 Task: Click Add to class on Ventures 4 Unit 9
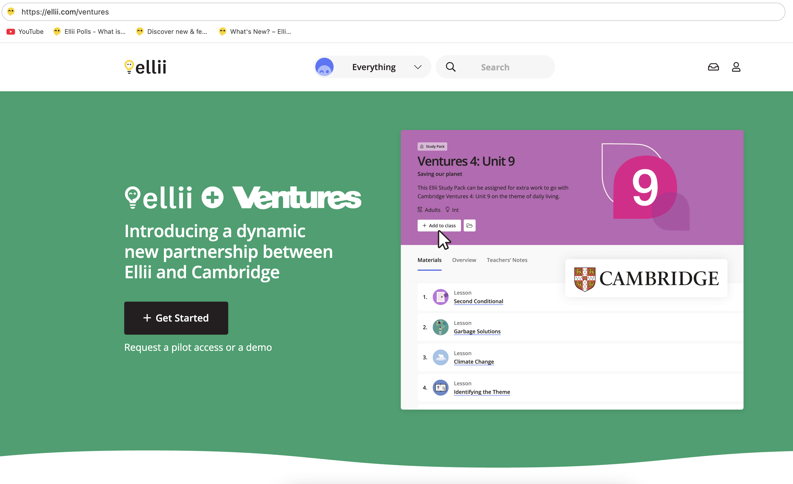click(439, 225)
